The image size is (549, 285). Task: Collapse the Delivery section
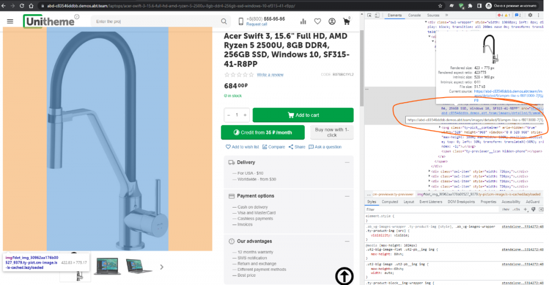[x=347, y=163]
